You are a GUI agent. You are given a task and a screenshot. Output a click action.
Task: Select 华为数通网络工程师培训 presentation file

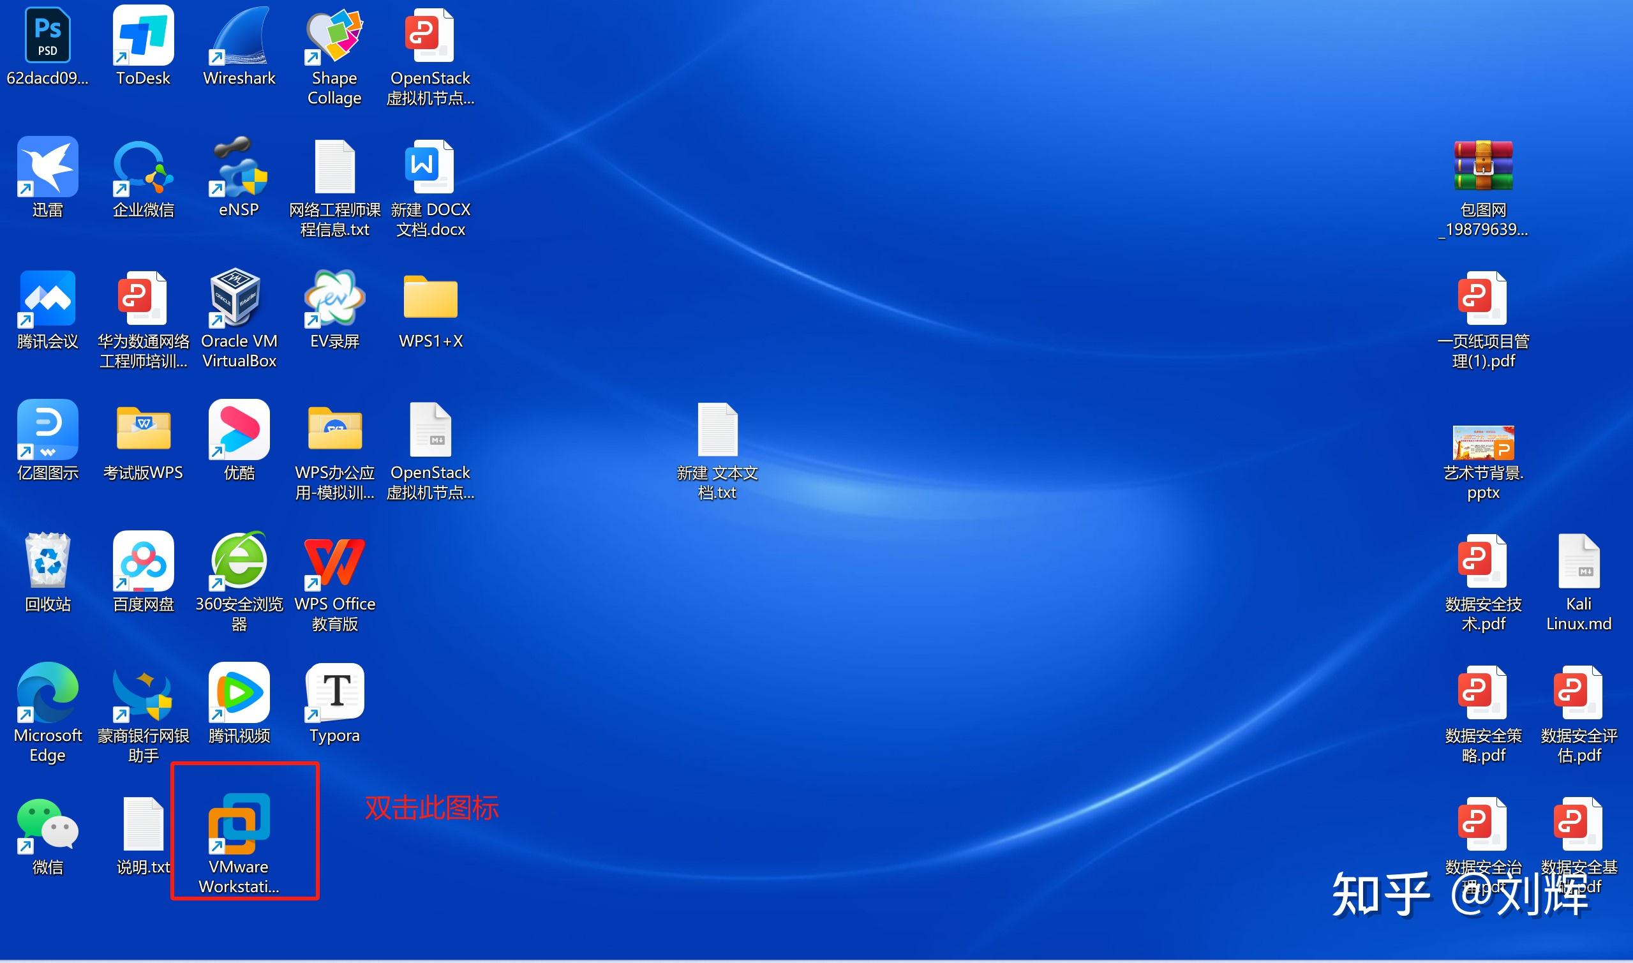pyautogui.click(x=143, y=299)
